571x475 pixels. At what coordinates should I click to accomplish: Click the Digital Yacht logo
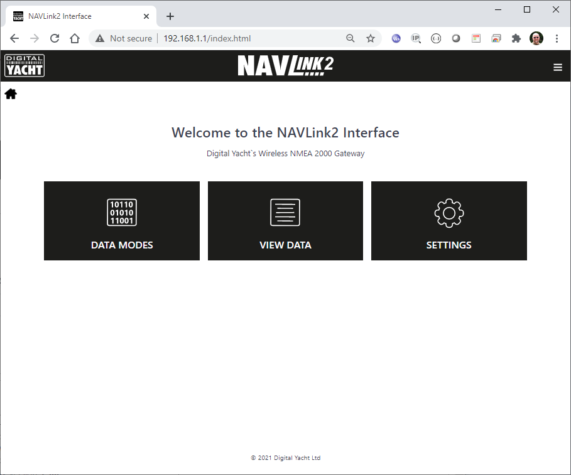click(24, 65)
